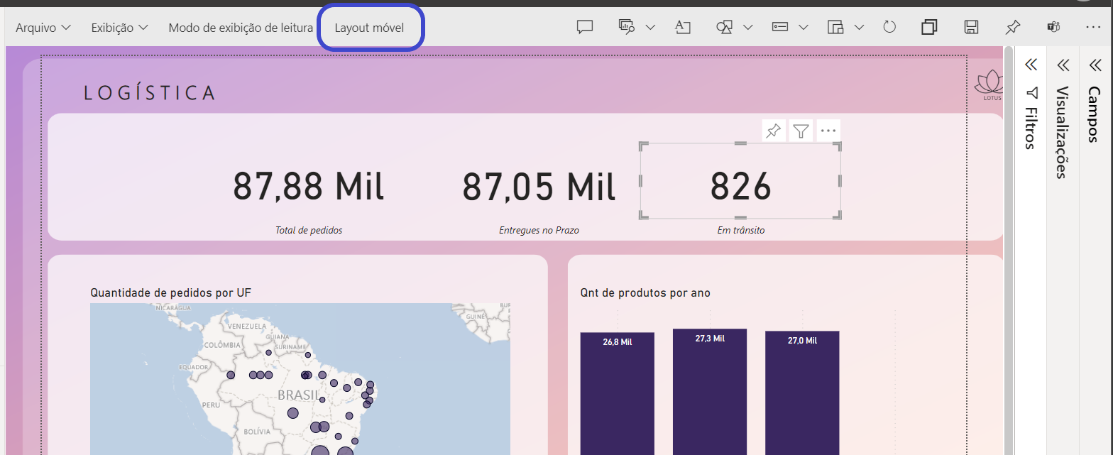The width and height of the screenshot is (1113, 455).
Task: Click PERU label on the map
Action: pyautogui.click(x=212, y=405)
